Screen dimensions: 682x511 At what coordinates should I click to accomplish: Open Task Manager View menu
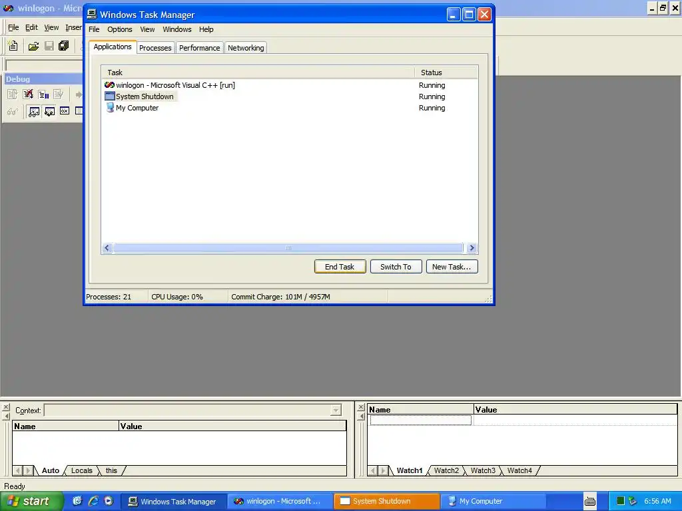pos(147,29)
